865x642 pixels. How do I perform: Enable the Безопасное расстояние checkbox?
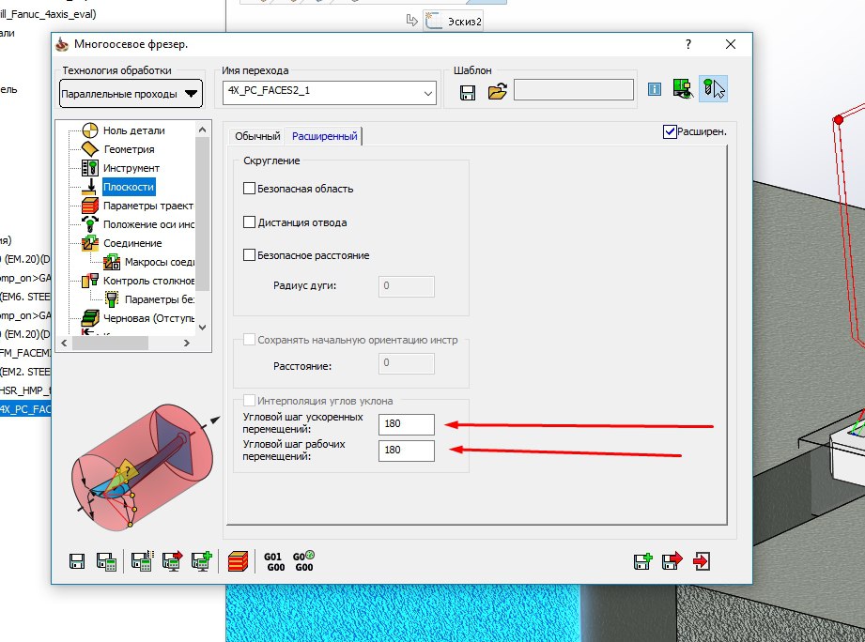[x=249, y=255]
